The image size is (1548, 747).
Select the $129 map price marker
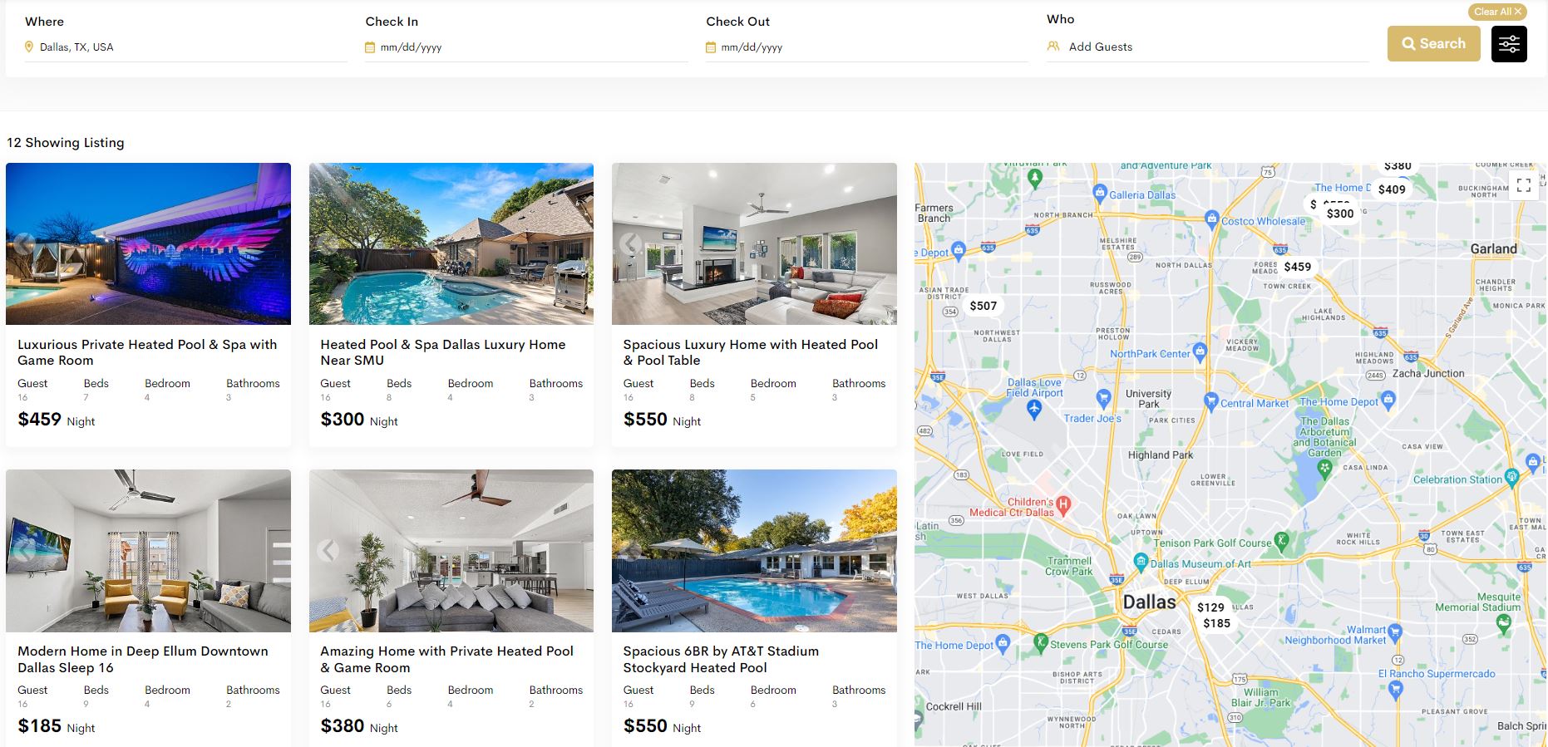[1210, 607]
